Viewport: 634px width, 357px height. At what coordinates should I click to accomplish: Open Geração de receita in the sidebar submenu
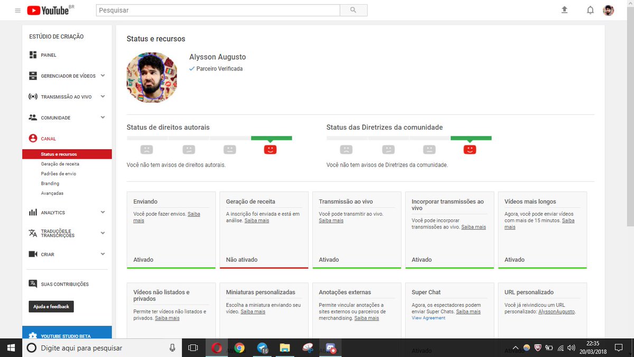tap(60, 164)
